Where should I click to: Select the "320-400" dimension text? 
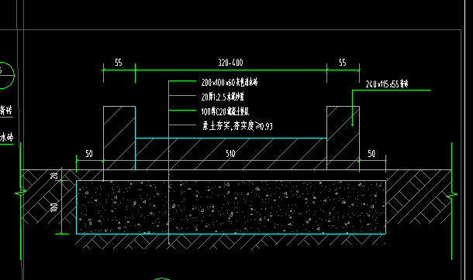tap(230, 63)
